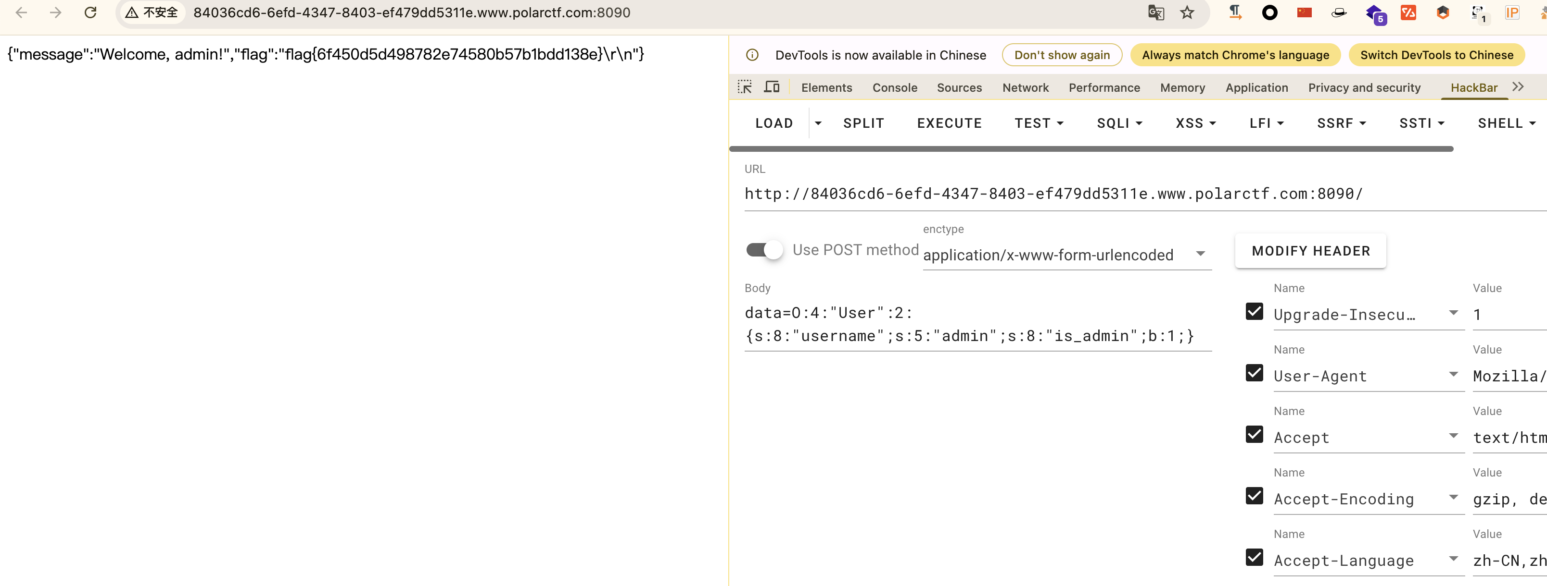Show more DevTools tabs chevron
The width and height of the screenshot is (1547, 586).
[1518, 87]
